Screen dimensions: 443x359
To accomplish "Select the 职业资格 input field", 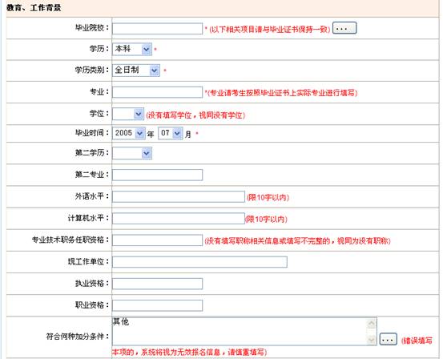I will point(157,305).
